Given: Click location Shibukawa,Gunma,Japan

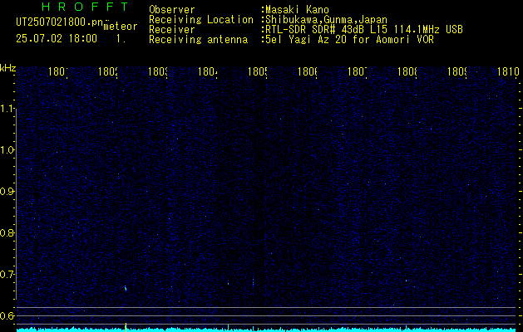Looking at the screenshot, I should 327,20.
